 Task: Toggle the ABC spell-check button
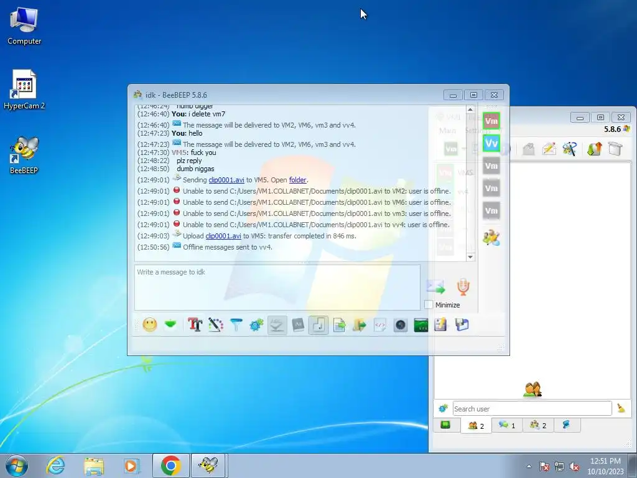pyautogui.click(x=277, y=325)
